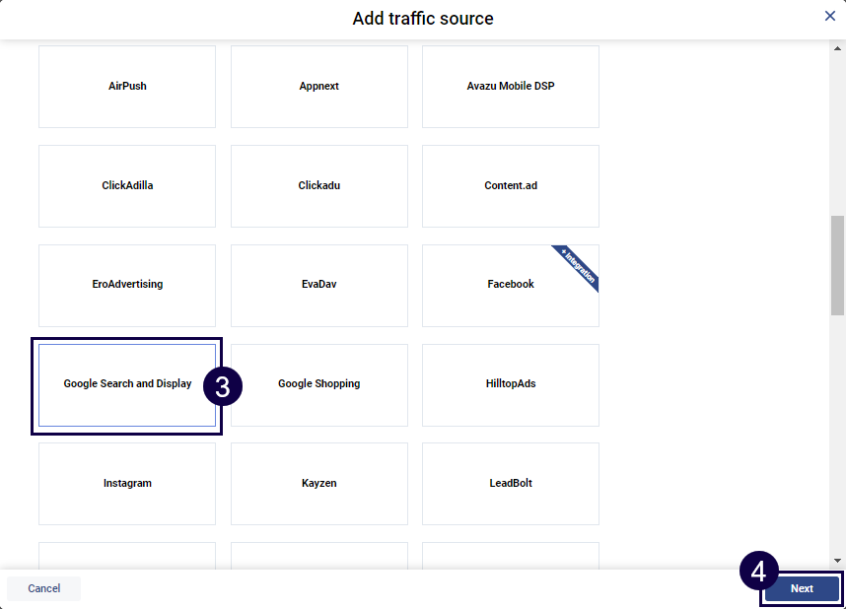Image resolution: width=846 pixels, height=609 pixels.
Task: Pick HilltopAds traffic source
Action: [x=511, y=384]
